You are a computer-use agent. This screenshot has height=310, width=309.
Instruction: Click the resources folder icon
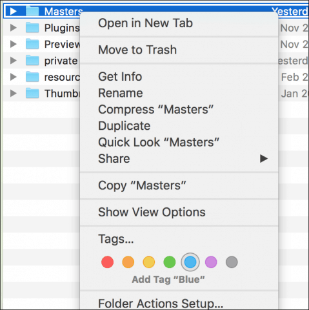[x=32, y=77]
